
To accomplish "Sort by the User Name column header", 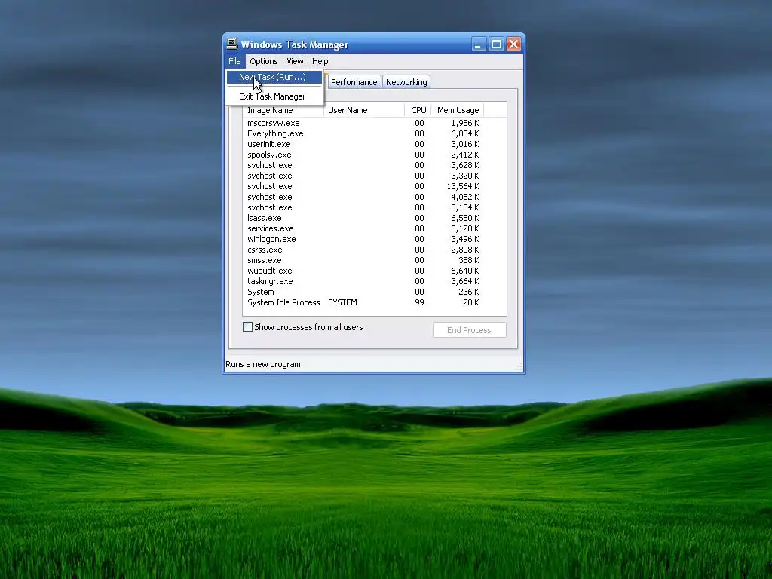I will (x=364, y=110).
